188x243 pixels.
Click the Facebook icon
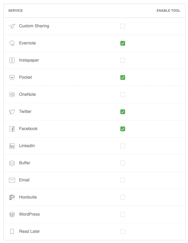(x=12, y=129)
